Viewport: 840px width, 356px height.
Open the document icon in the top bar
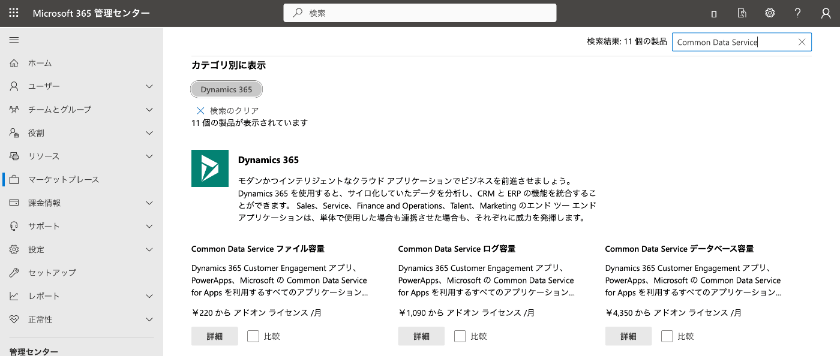(742, 13)
